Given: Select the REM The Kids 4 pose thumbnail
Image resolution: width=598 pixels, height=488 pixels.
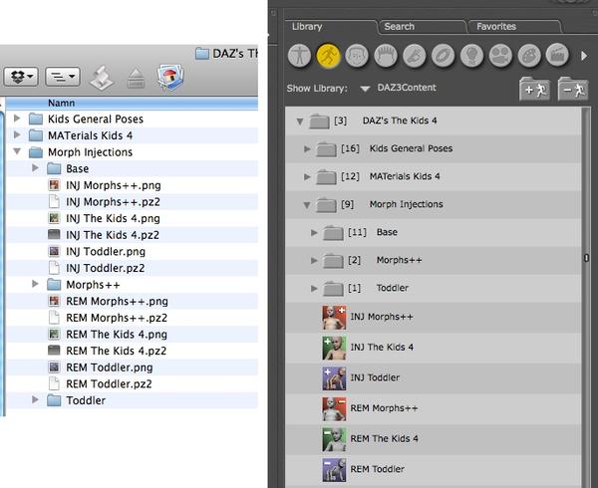Looking at the screenshot, I should [x=335, y=439].
